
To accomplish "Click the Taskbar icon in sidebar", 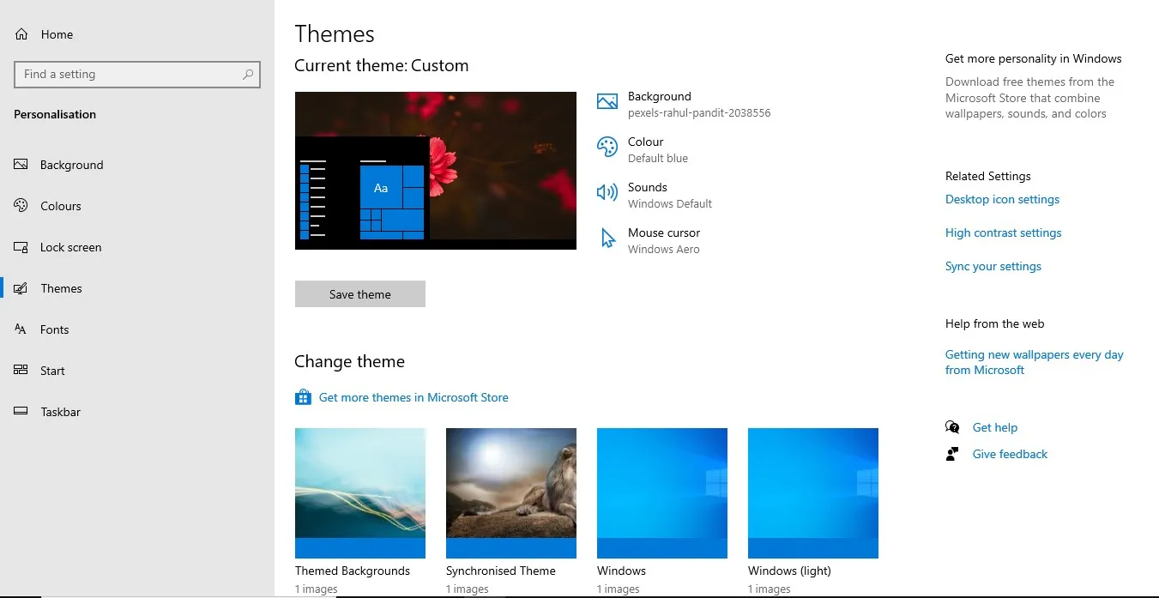I will [x=21, y=412].
